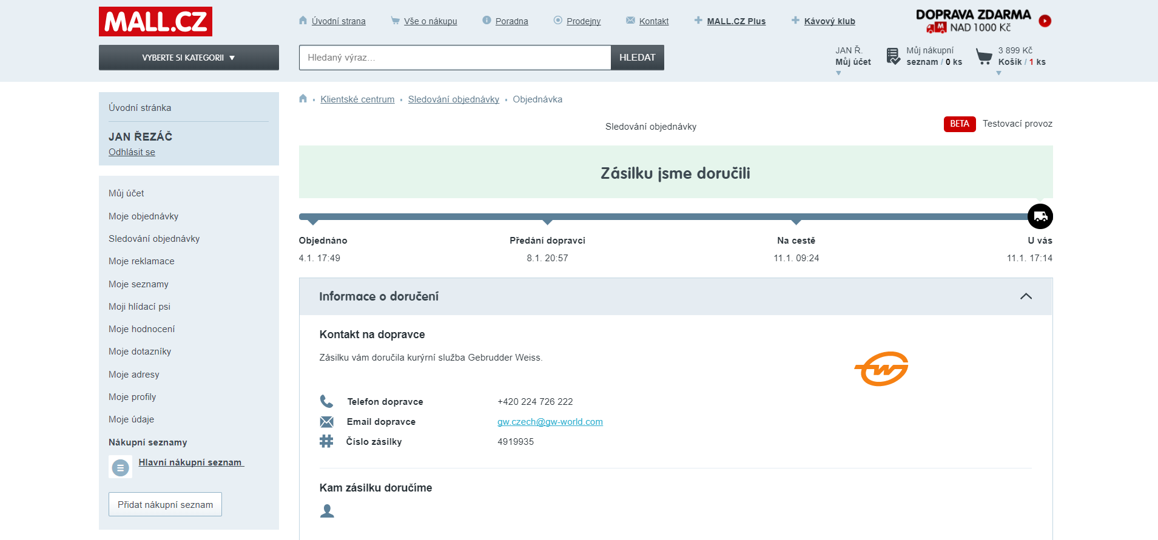The image size is (1158, 540).
Task: Click the delivery truck icon on progress bar
Action: click(1040, 216)
